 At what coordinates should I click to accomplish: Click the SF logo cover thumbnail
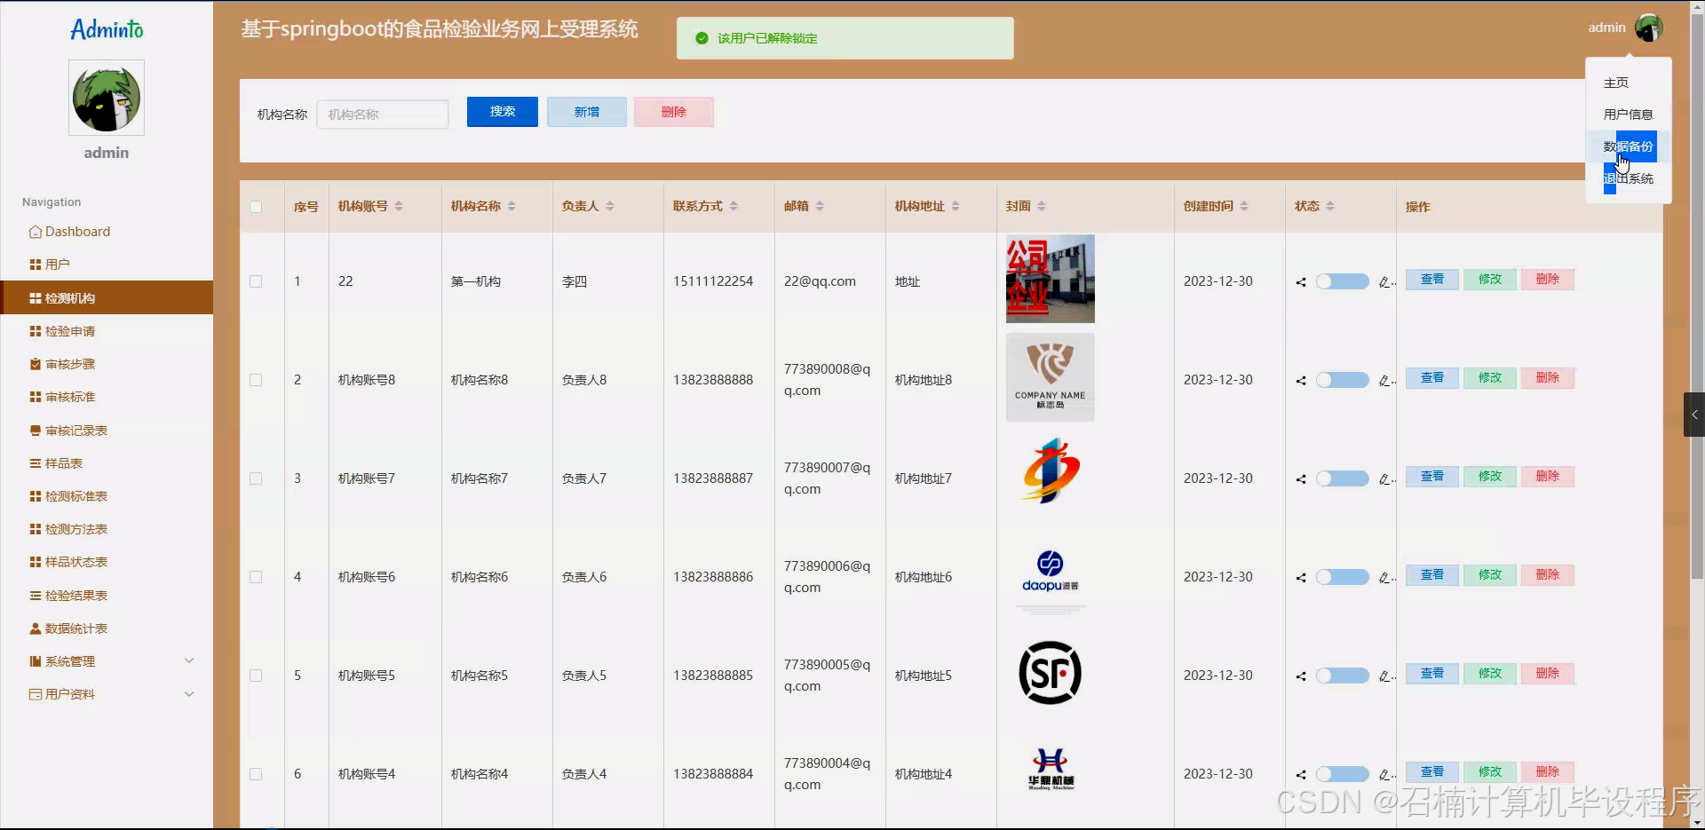1051,673
